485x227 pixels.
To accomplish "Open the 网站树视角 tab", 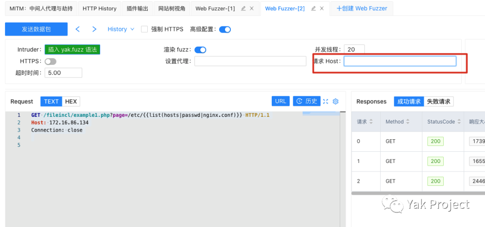I will click(x=172, y=9).
